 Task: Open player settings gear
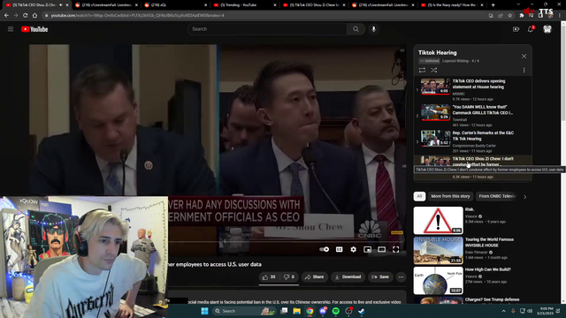[x=354, y=249]
